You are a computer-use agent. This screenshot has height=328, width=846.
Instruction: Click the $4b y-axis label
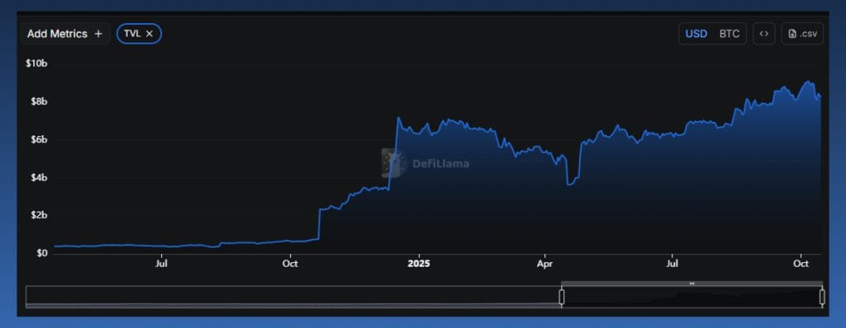coord(39,178)
